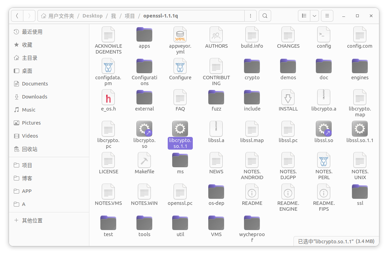Select the libcrypto.a archive icon
Viewport: 388px width, 256px height.
[x=324, y=97]
